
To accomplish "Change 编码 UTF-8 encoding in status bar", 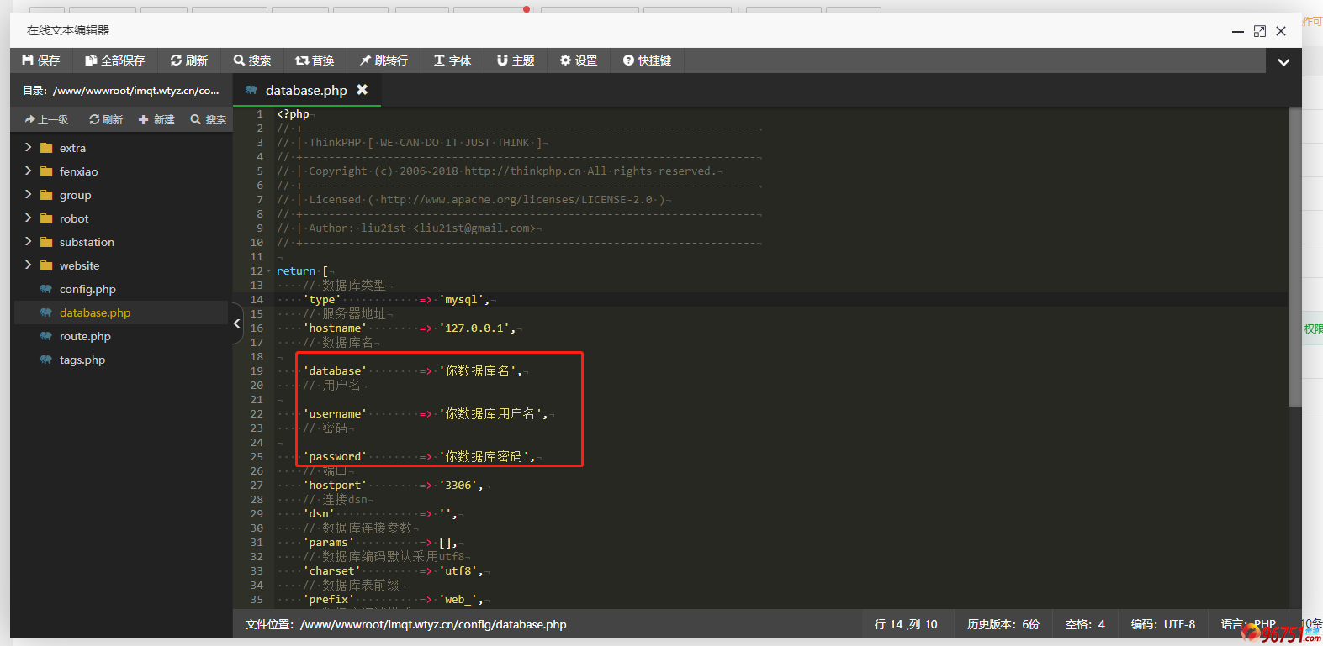I will 1163,624.
